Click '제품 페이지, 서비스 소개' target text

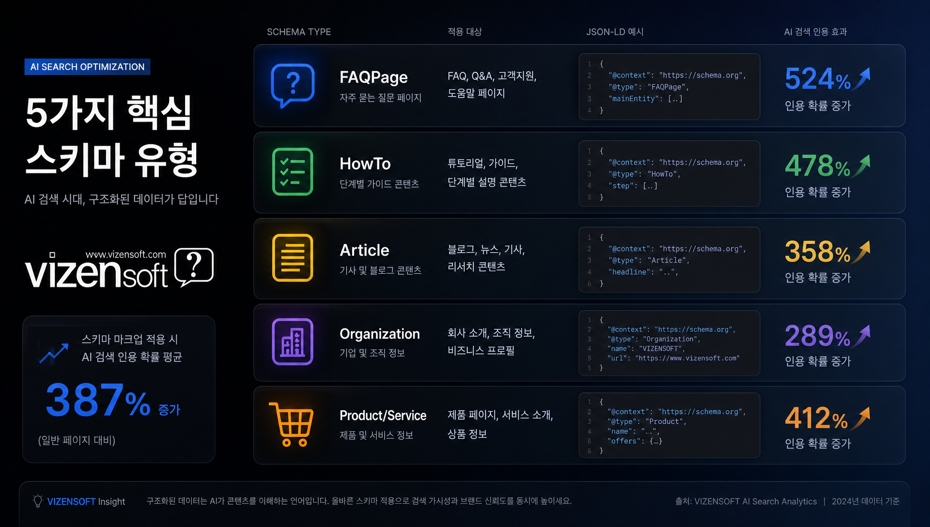[500, 415]
